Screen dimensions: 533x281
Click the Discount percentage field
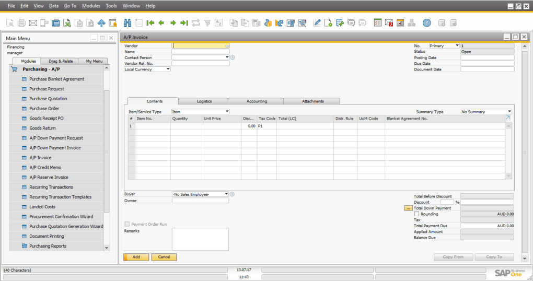tap(447, 202)
